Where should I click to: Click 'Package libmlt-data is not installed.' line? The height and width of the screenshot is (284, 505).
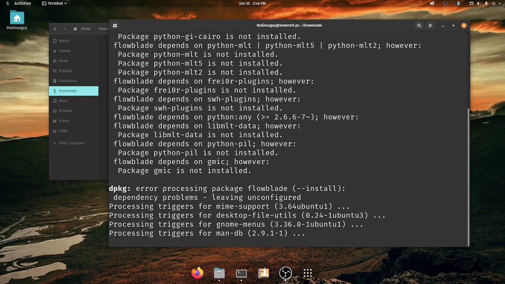[200, 135]
